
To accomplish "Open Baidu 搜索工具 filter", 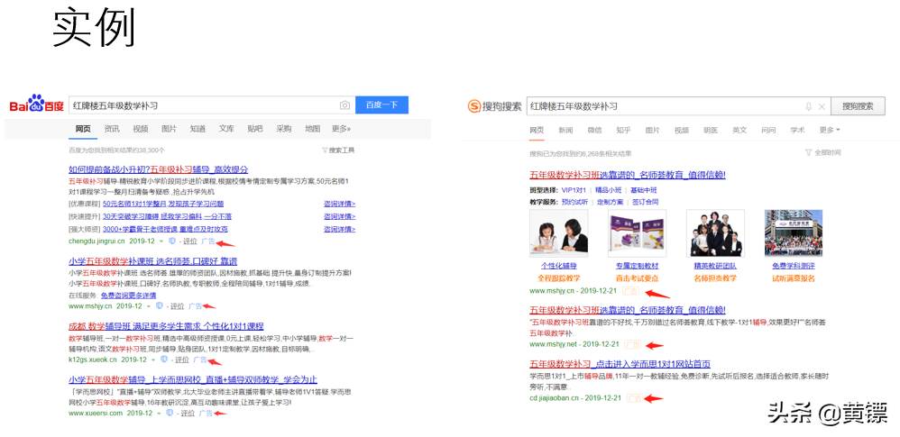I will tap(338, 150).
